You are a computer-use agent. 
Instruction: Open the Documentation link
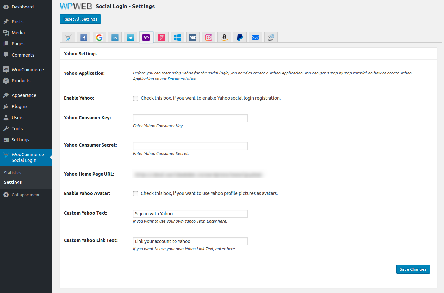tap(182, 79)
